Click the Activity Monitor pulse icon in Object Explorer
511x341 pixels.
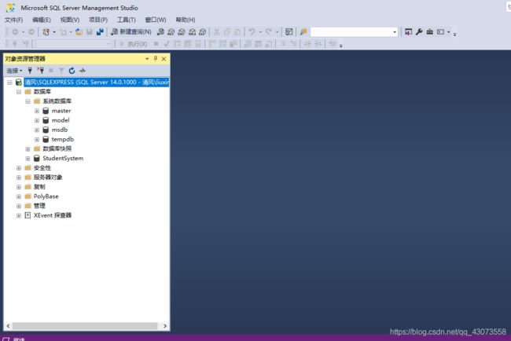pos(83,71)
